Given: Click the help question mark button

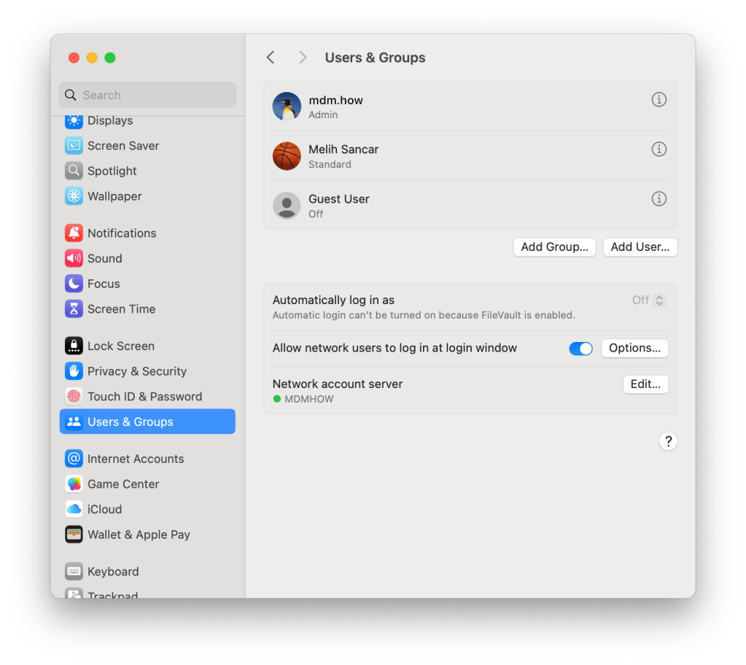Looking at the screenshot, I should point(668,441).
